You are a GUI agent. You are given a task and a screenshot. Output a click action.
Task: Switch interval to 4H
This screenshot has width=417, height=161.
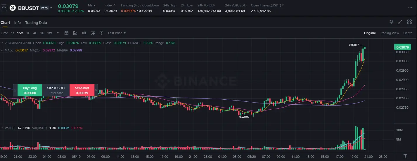(35, 33)
